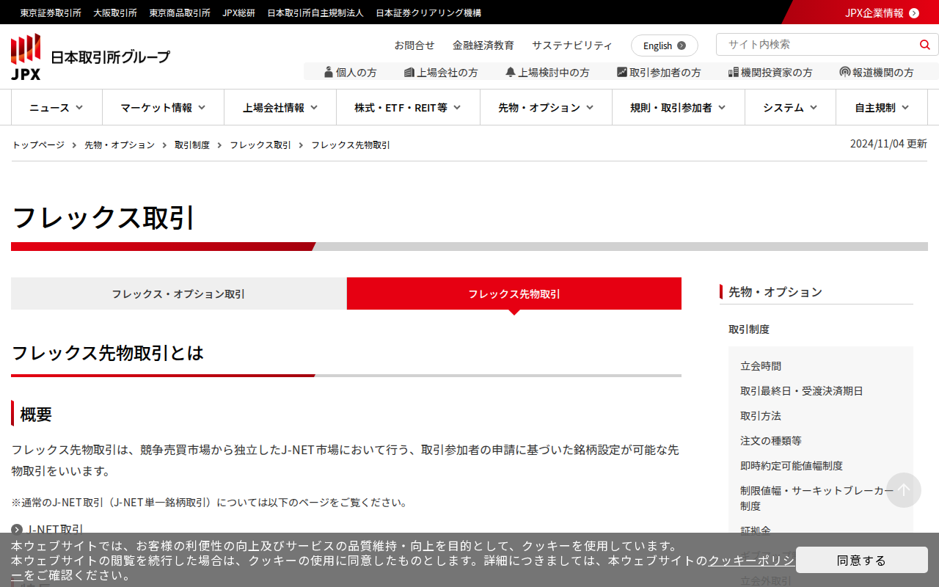
Task: Go to トップページ breadcrumb
Action: click(38, 145)
